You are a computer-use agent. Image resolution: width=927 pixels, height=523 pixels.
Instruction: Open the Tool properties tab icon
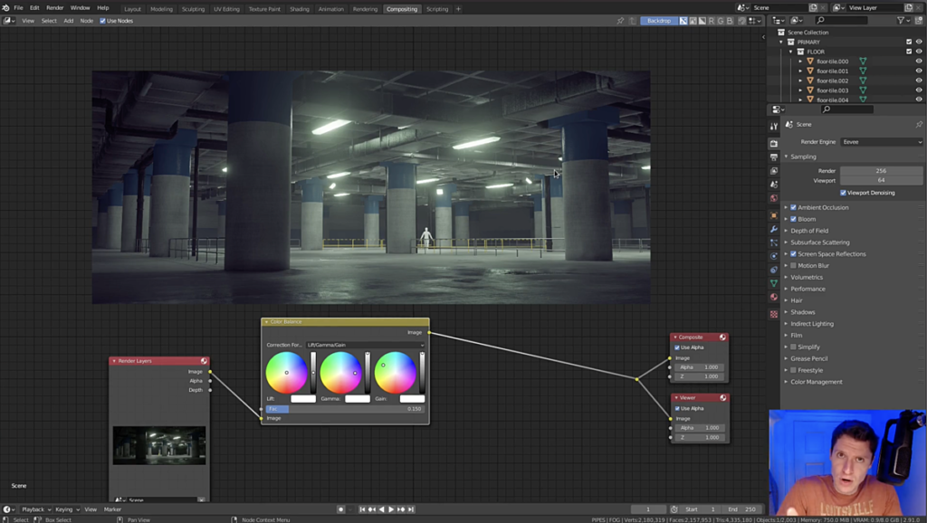pos(774,127)
